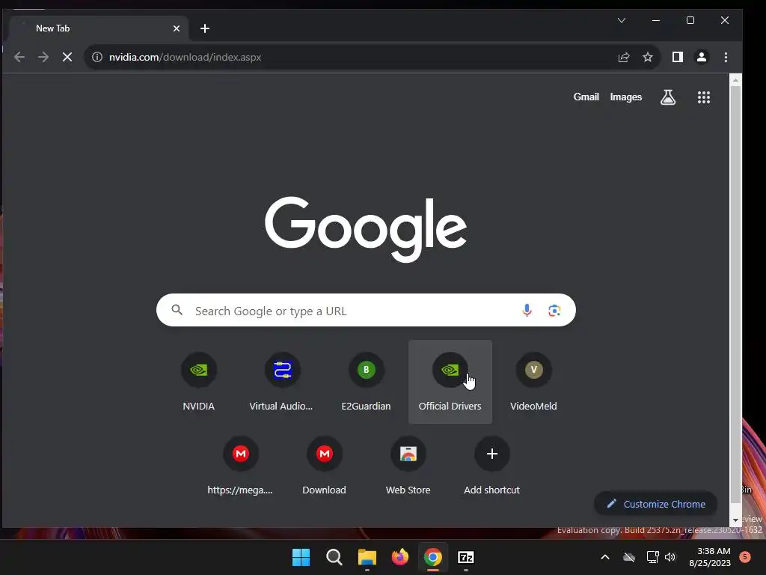Viewport: 766px width, 575px height.
Task: Start voice search with microphone icon
Action: 527,311
